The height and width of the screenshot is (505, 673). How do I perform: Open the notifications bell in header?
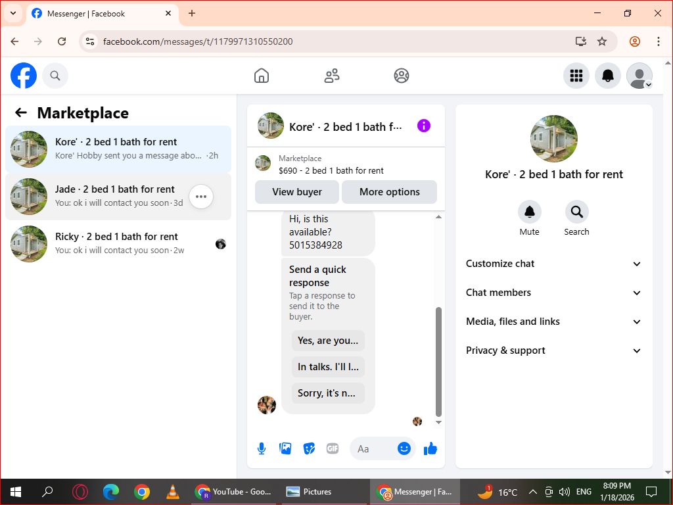(607, 76)
